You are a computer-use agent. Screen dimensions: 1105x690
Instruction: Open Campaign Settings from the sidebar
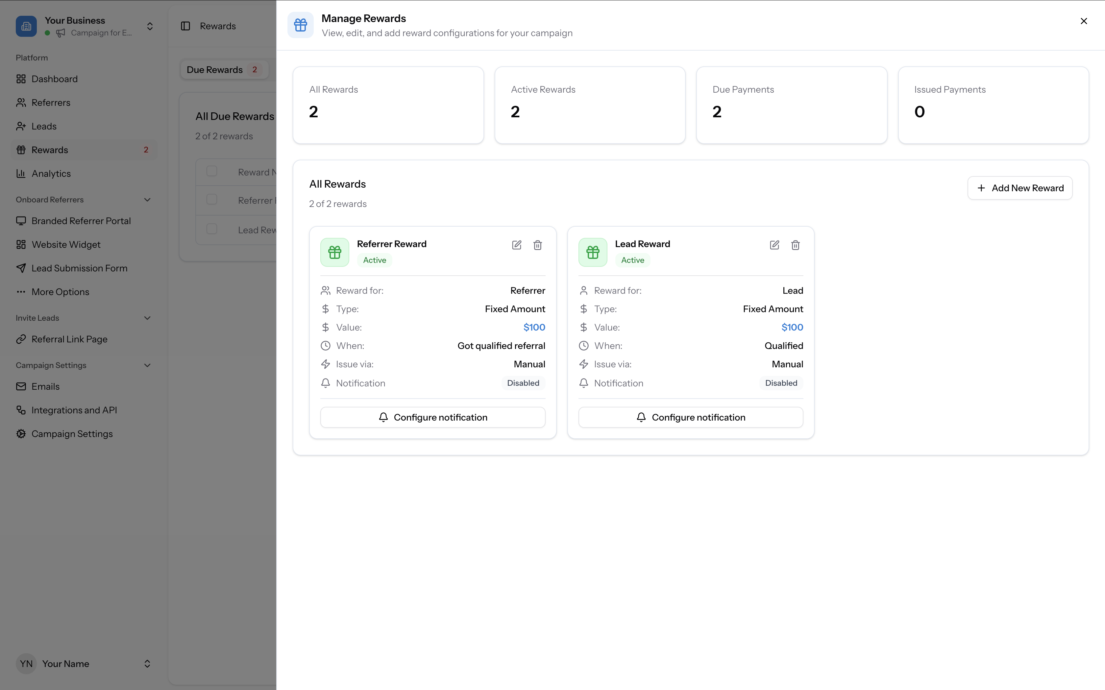pos(72,433)
